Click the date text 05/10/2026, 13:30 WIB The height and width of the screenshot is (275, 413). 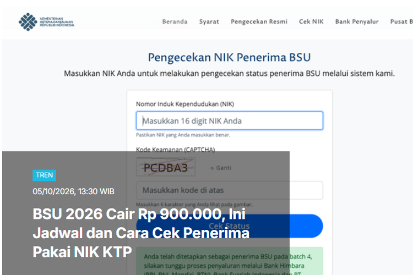pyautogui.click(x=73, y=191)
